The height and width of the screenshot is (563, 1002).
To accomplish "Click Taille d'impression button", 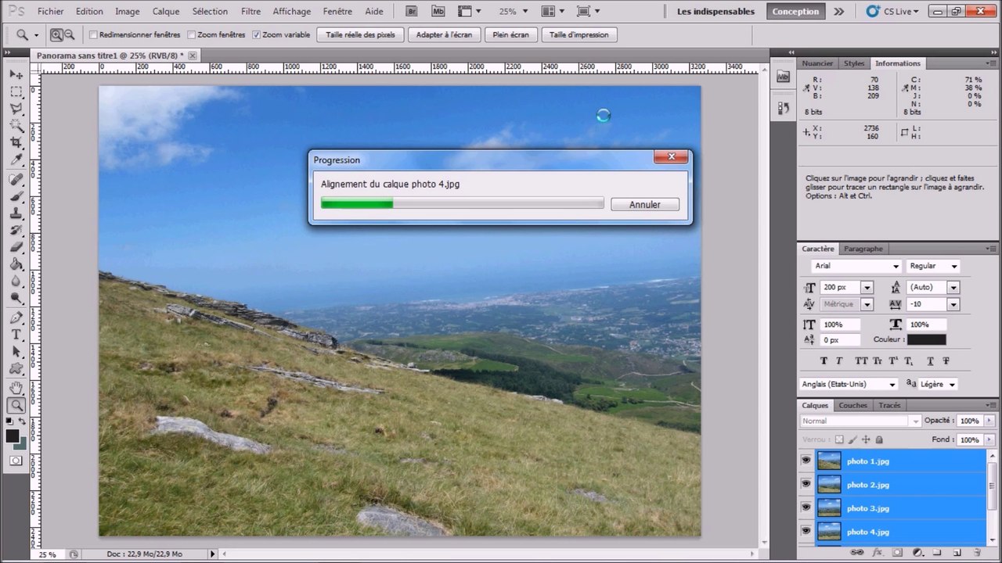I will 579,35.
